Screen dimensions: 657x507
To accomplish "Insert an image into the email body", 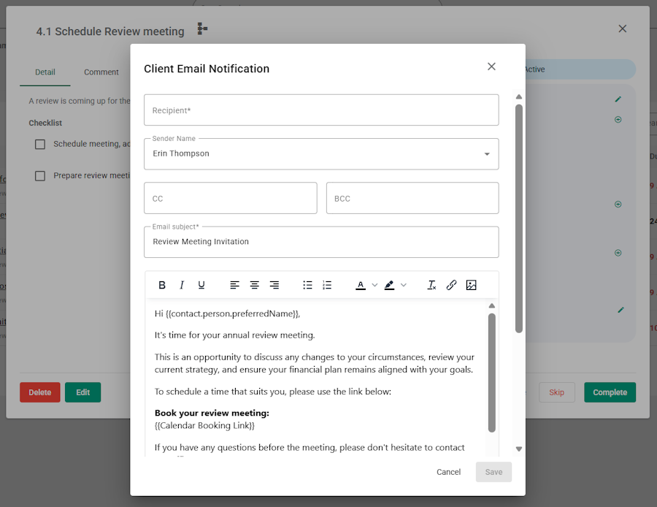I will coord(471,285).
